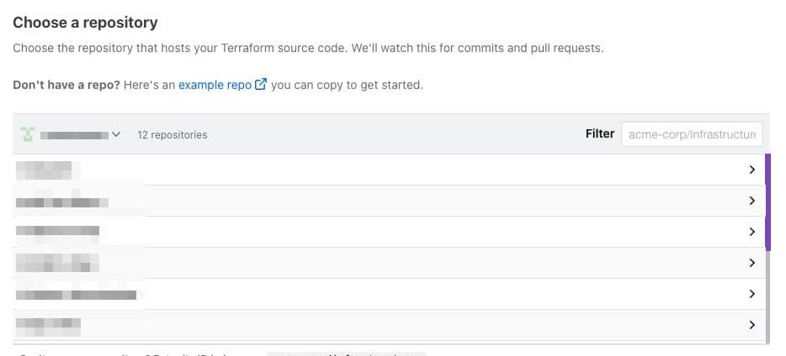Open the example repo link
Viewport: 786px width, 356px height.
(215, 85)
